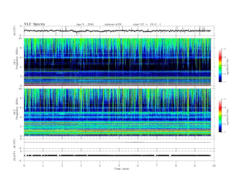Click the ch.1(V) label beside top waveform

pyautogui.click(x=15, y=31)
